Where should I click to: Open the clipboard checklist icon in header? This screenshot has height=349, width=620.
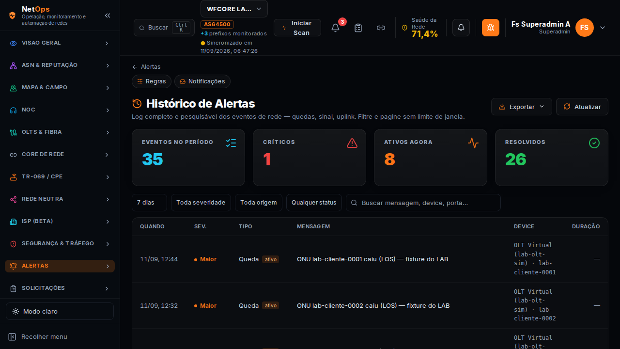(358, 28)
